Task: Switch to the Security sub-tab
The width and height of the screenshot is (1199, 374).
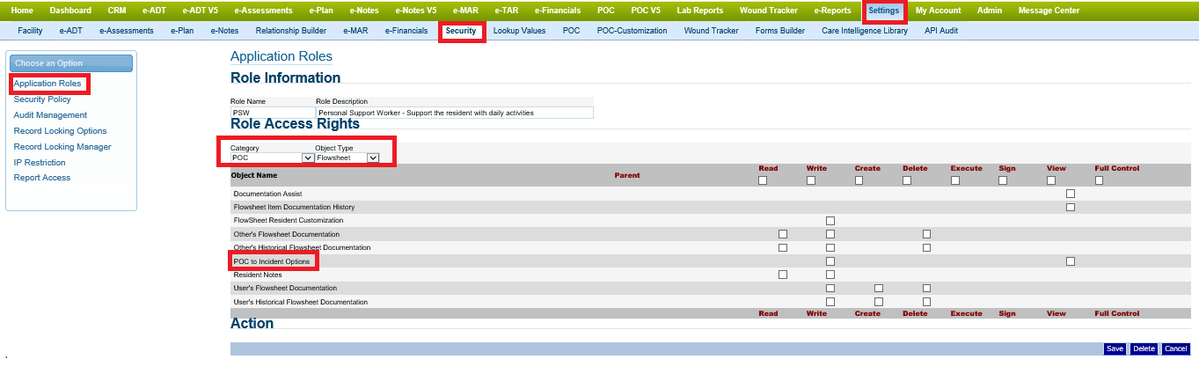Action: [461, 31]
